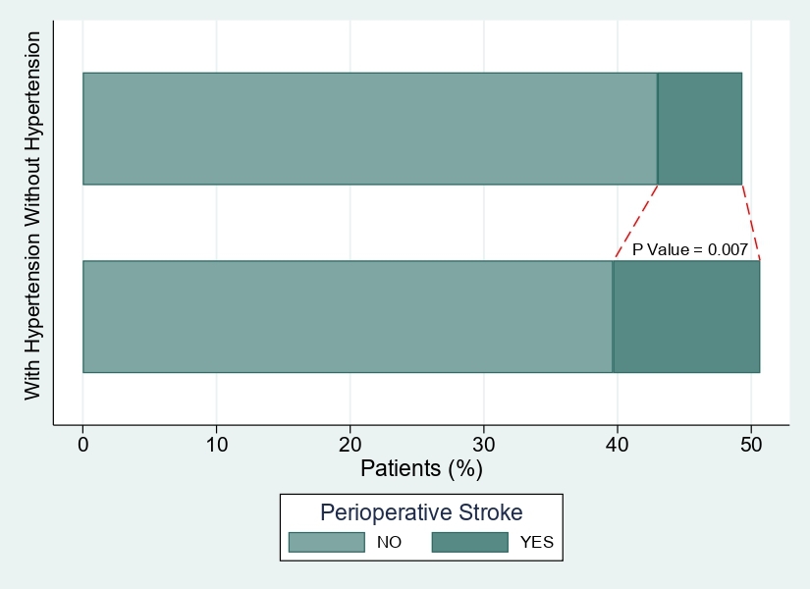810x589 pixels.
Task: Click the left red dashed connector line
Action: (x=636, y=222)
